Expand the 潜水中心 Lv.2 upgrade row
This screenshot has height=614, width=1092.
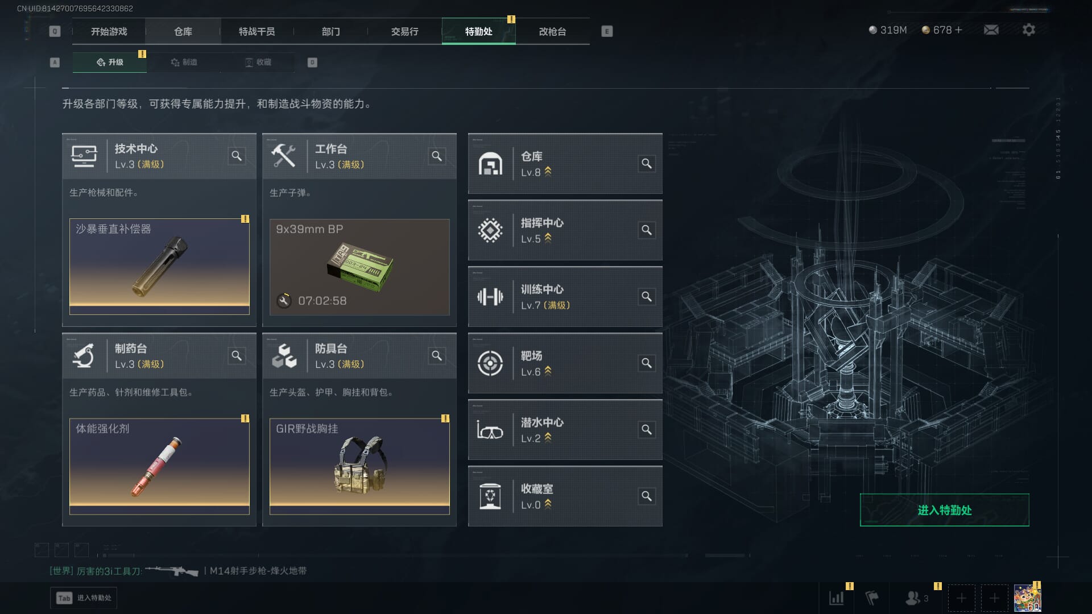[565, 430]
